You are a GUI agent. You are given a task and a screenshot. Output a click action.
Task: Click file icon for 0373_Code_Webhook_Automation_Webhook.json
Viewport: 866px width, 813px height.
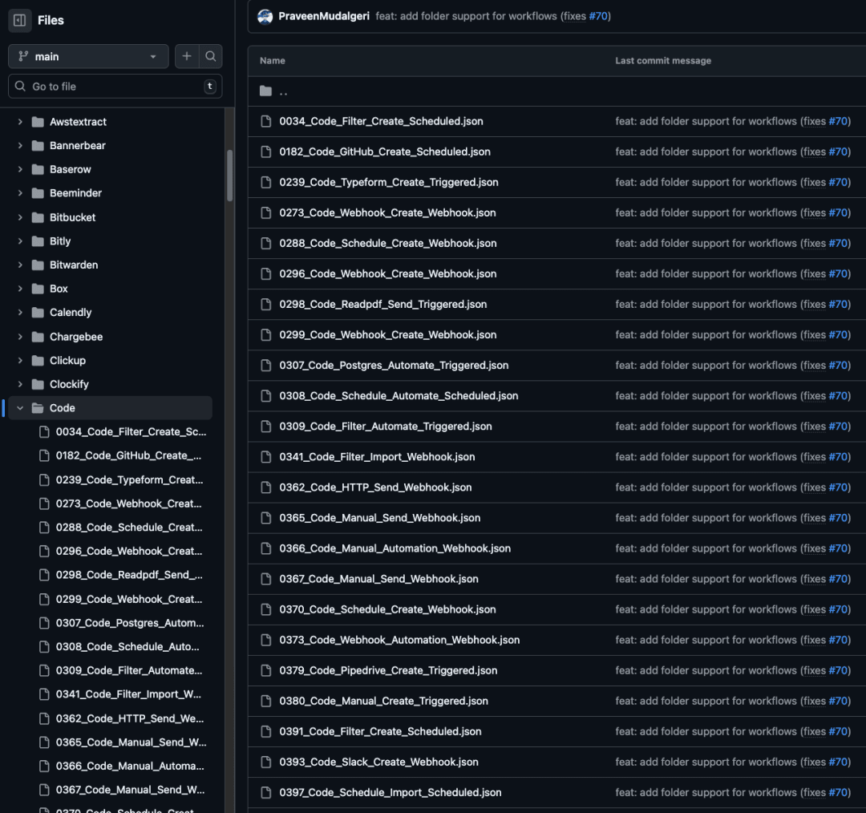point(265,640)
